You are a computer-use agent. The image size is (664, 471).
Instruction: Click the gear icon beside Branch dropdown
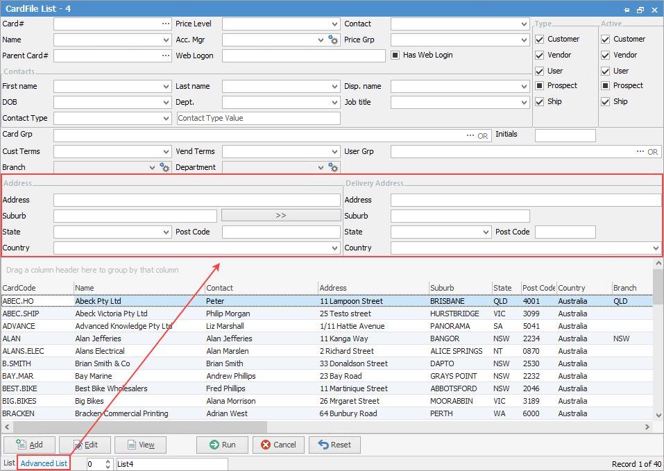tap(164, 167)
